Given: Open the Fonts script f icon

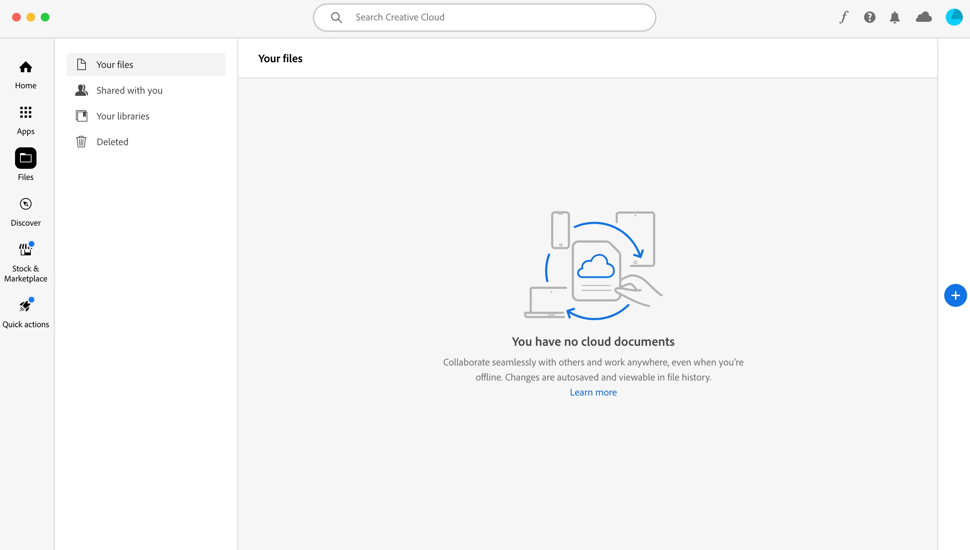Looking at the screenshot, I should coord(844,18).
